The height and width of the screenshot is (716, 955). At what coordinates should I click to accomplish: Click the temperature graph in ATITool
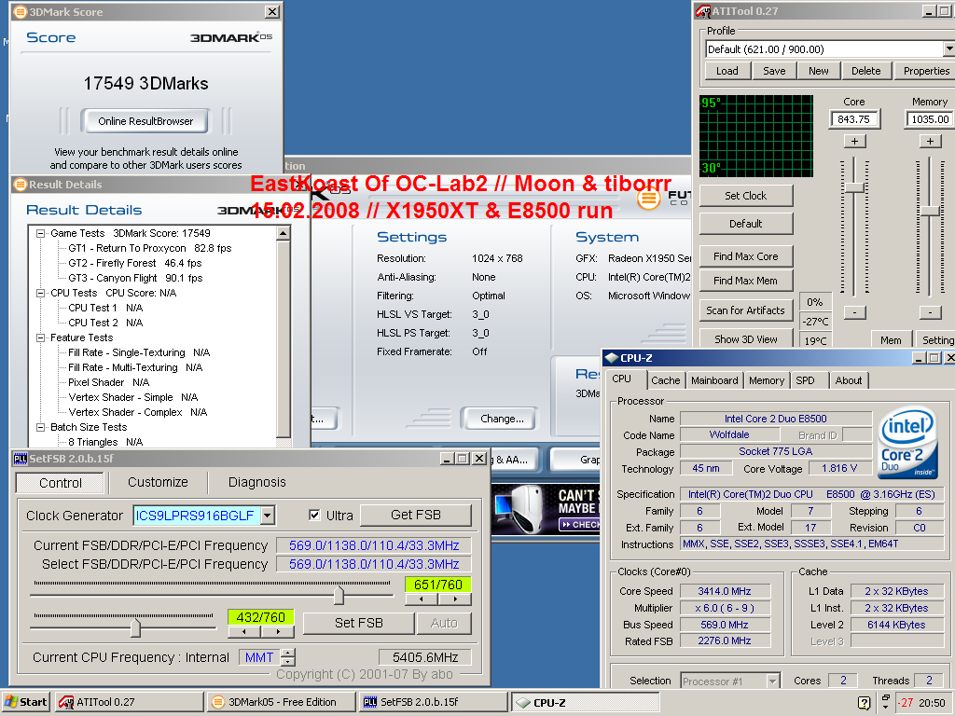(755, 136)
